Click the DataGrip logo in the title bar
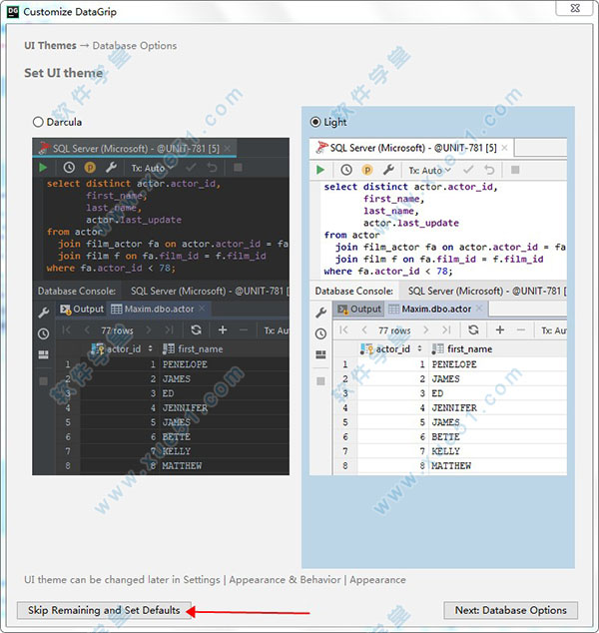This screenshot has width=599, height=633. (x=12, y=11)
